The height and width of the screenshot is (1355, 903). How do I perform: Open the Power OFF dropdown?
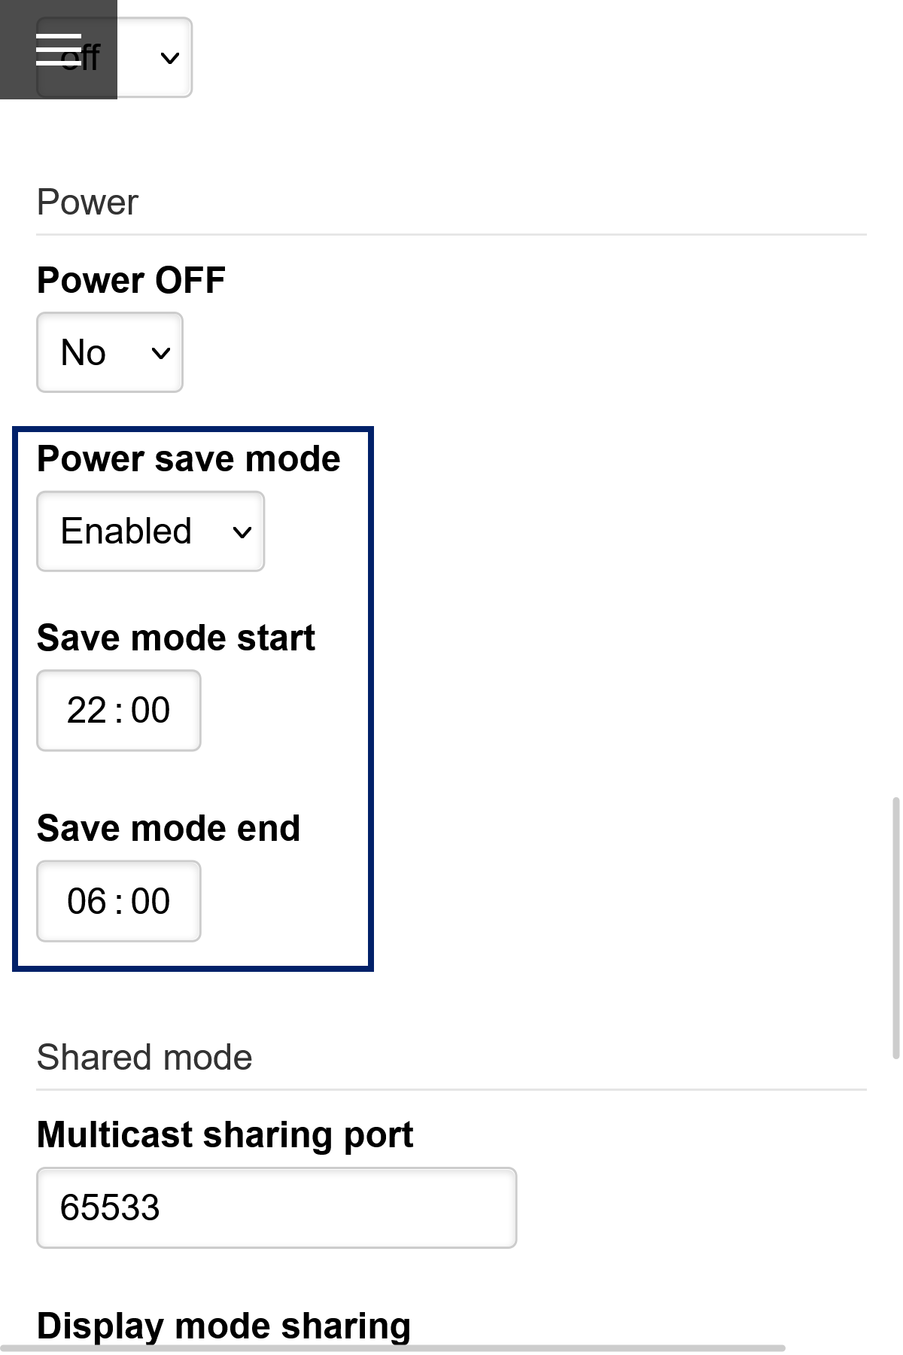point(109,352)
